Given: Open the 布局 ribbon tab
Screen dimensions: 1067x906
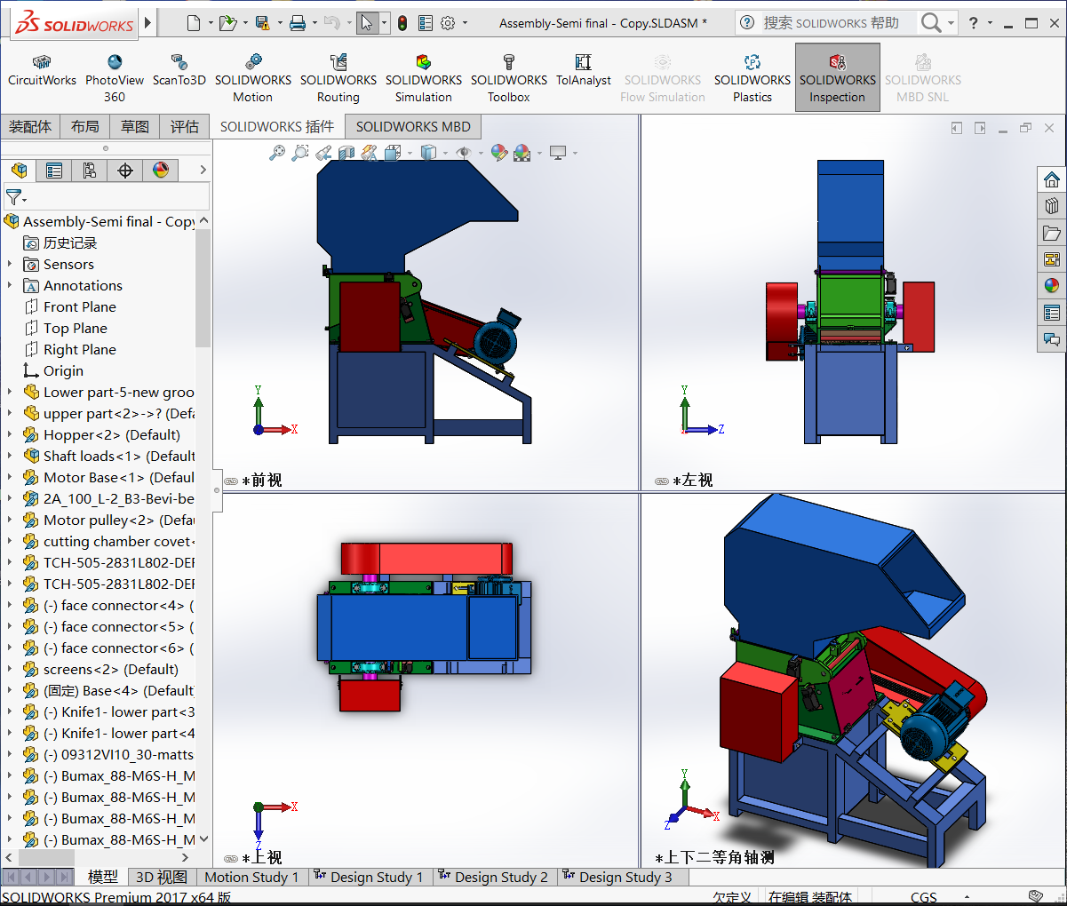Looking at the screenshot, I should click(x=85, y=127).
